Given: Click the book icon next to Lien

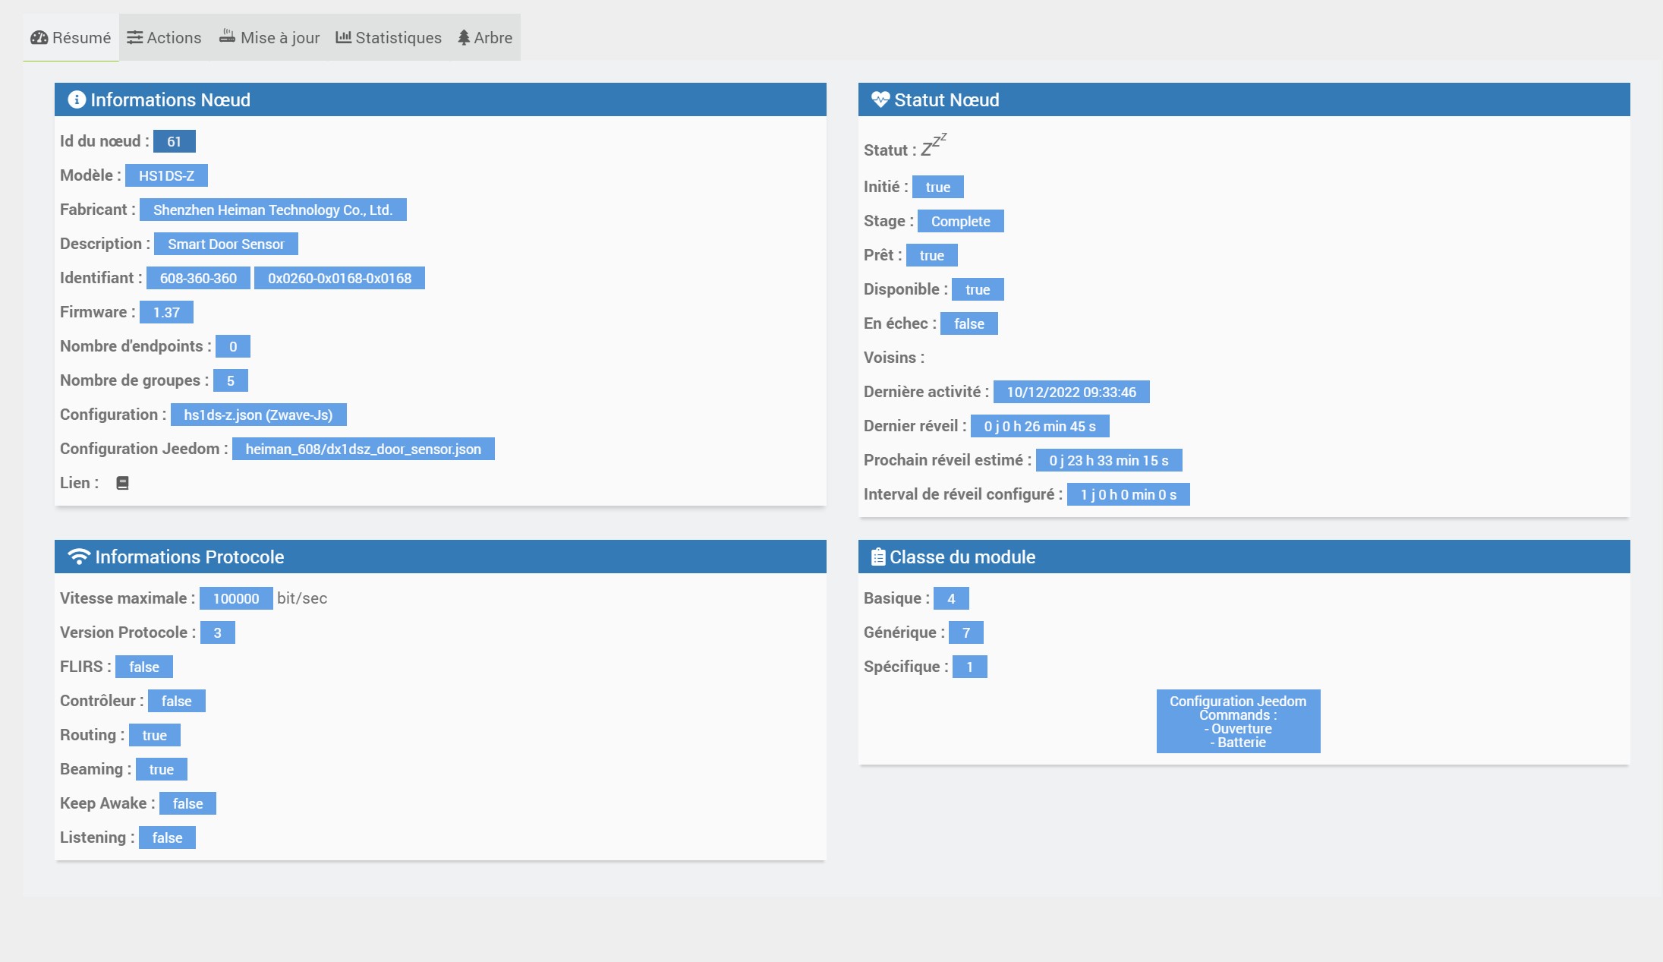Looking at the screenshot, I should pos(122,483).
